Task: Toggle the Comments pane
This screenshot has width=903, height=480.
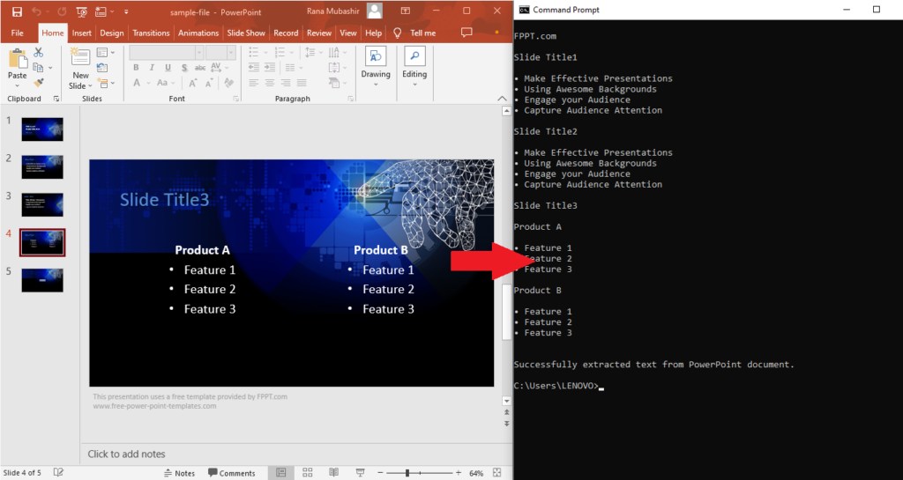Action: [x=231, y=473]
